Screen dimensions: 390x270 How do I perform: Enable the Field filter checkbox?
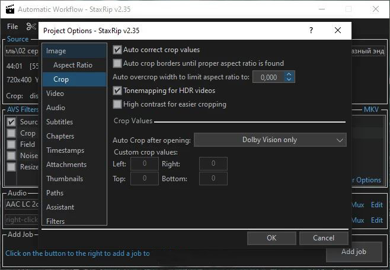(11, 144)
